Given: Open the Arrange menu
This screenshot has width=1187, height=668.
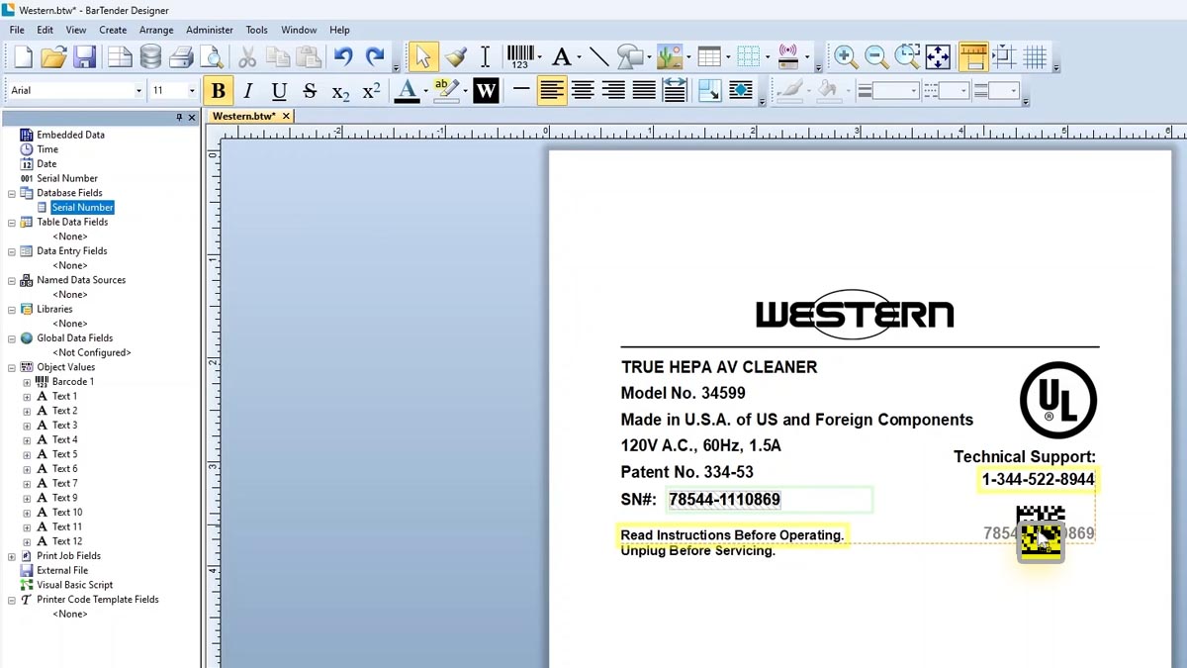Looking at the screenshot, I should 156,30.
